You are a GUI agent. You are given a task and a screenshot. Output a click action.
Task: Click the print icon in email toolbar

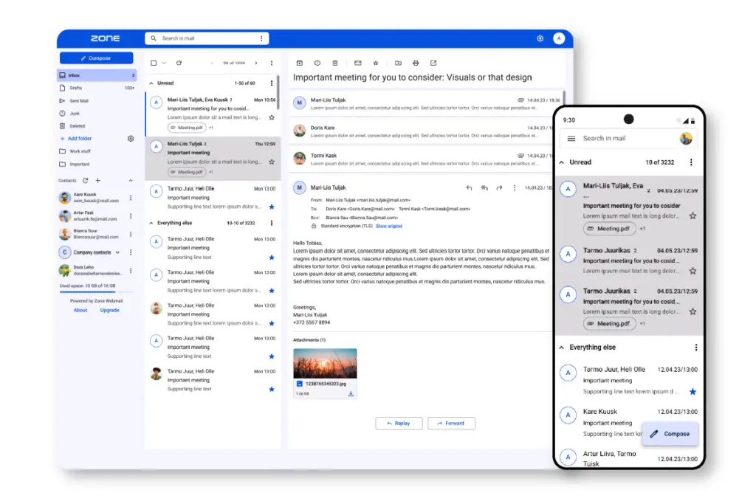416,63
